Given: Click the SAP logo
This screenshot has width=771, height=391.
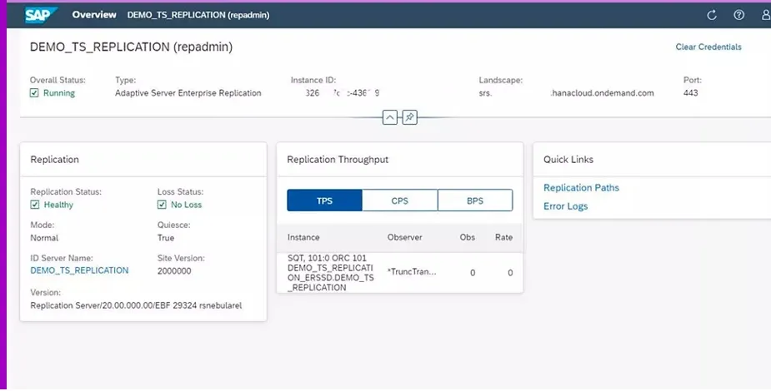Looking at the screenshot, I should pos(43,14).
